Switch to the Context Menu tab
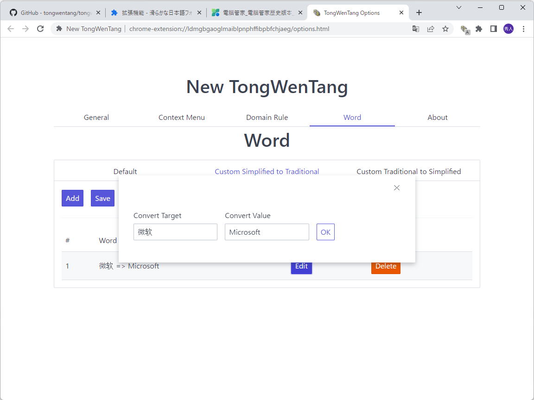The height and width of the screenshot is (400, 534). (182, 117)
